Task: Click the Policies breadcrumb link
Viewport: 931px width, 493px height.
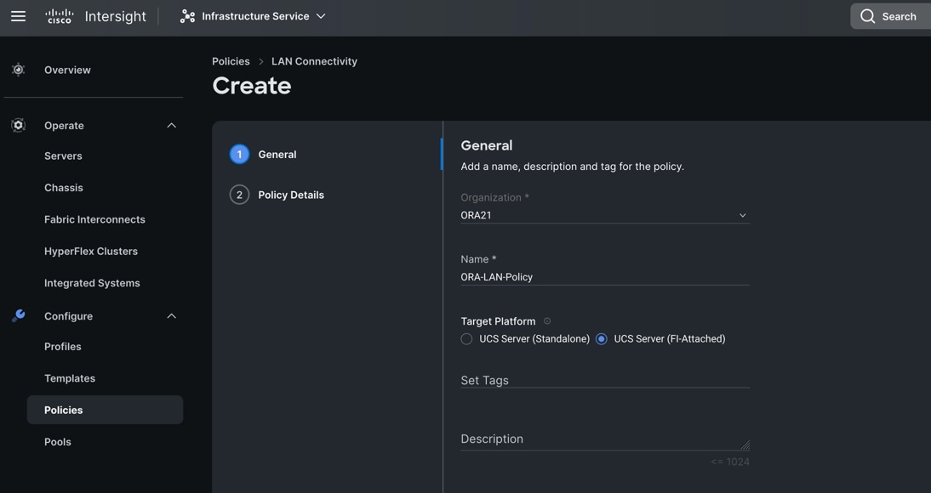Action: pyautogui.click(x=231, y=61)
